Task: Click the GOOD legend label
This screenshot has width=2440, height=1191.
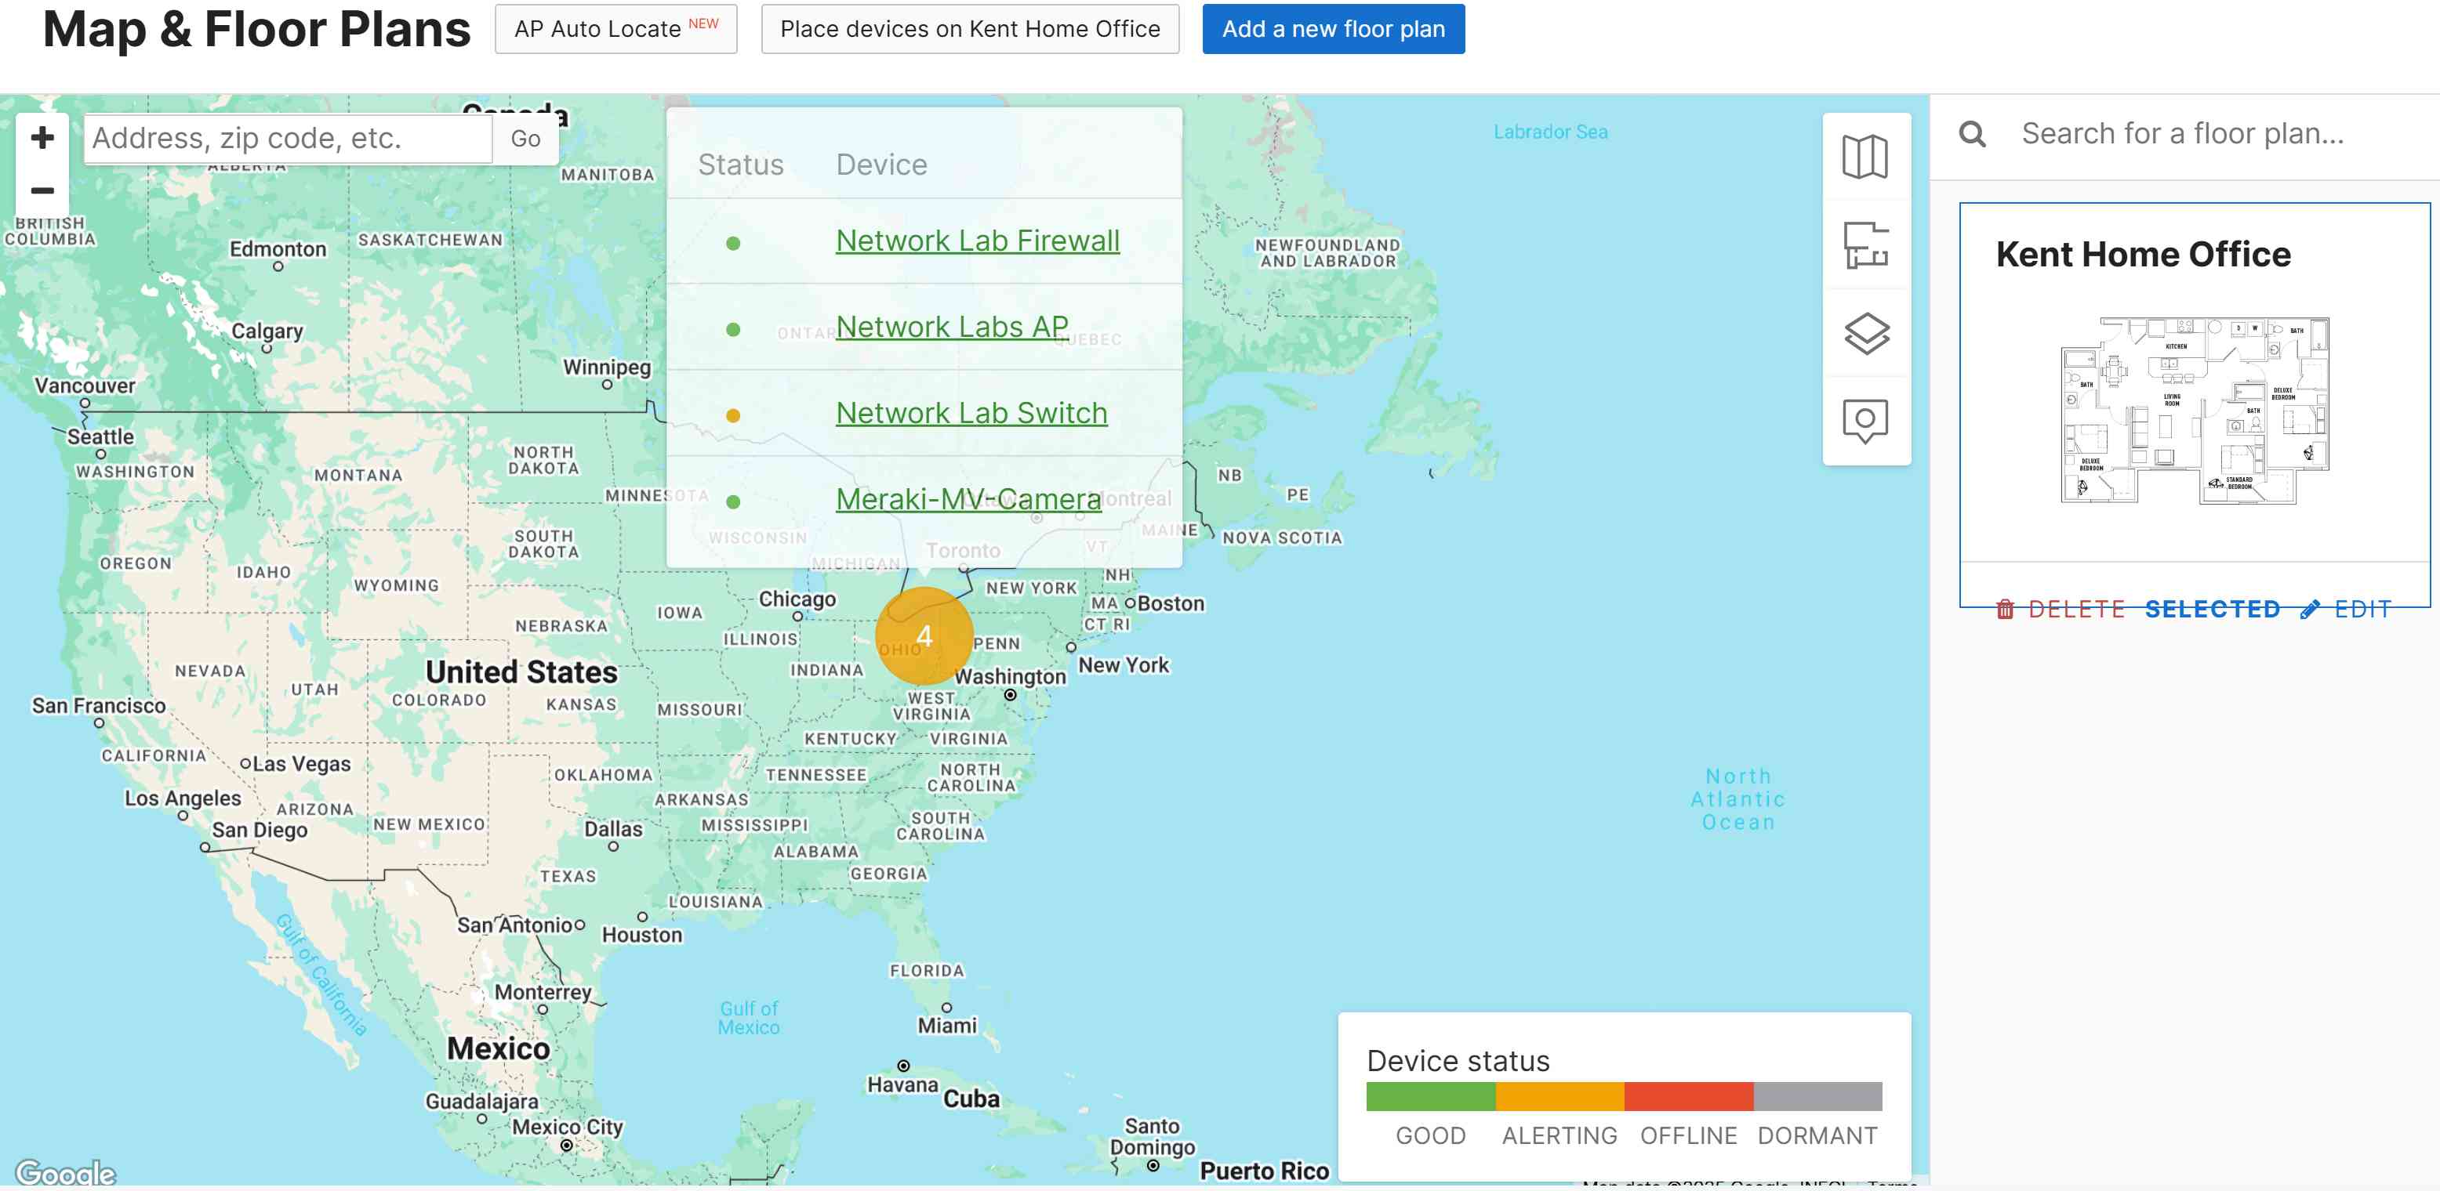Action: tap(1430, 1135)
